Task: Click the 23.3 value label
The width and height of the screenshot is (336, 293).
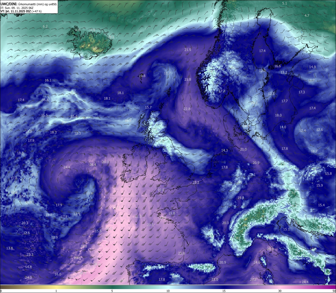Action: 150,225
